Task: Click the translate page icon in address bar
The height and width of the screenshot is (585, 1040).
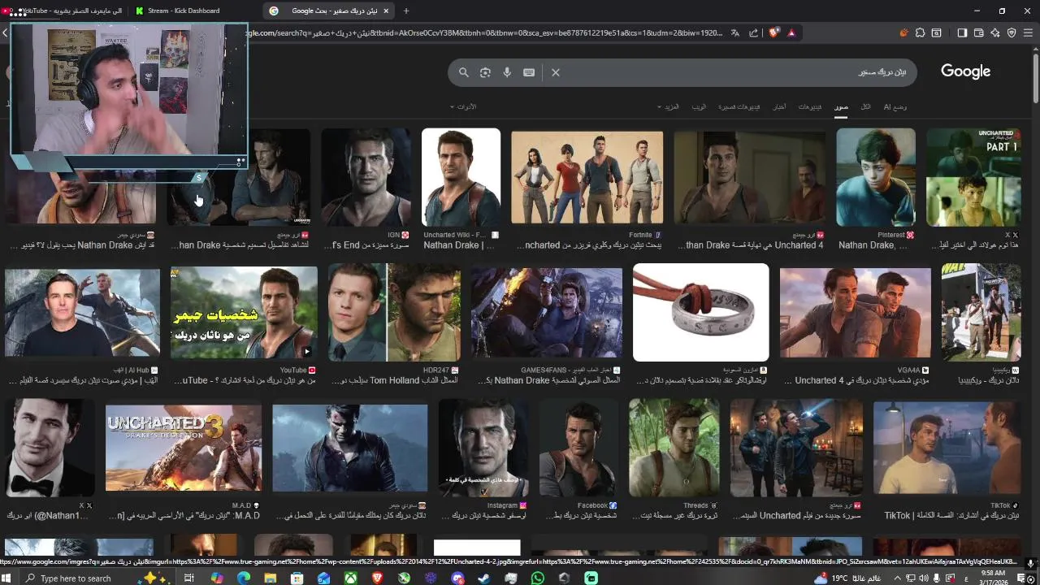Action: click(x=735, y=32)
